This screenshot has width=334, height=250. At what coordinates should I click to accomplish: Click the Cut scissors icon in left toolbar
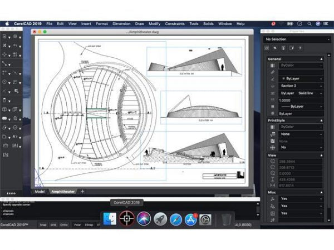(x=4, y=46)
